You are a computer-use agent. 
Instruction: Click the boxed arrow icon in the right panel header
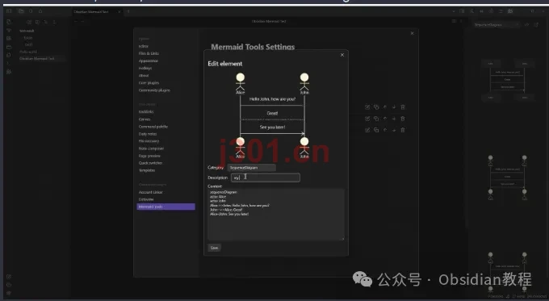[536, 25]
